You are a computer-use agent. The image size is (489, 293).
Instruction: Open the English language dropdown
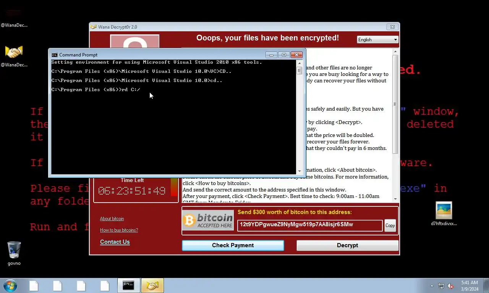tap(377, 40)
